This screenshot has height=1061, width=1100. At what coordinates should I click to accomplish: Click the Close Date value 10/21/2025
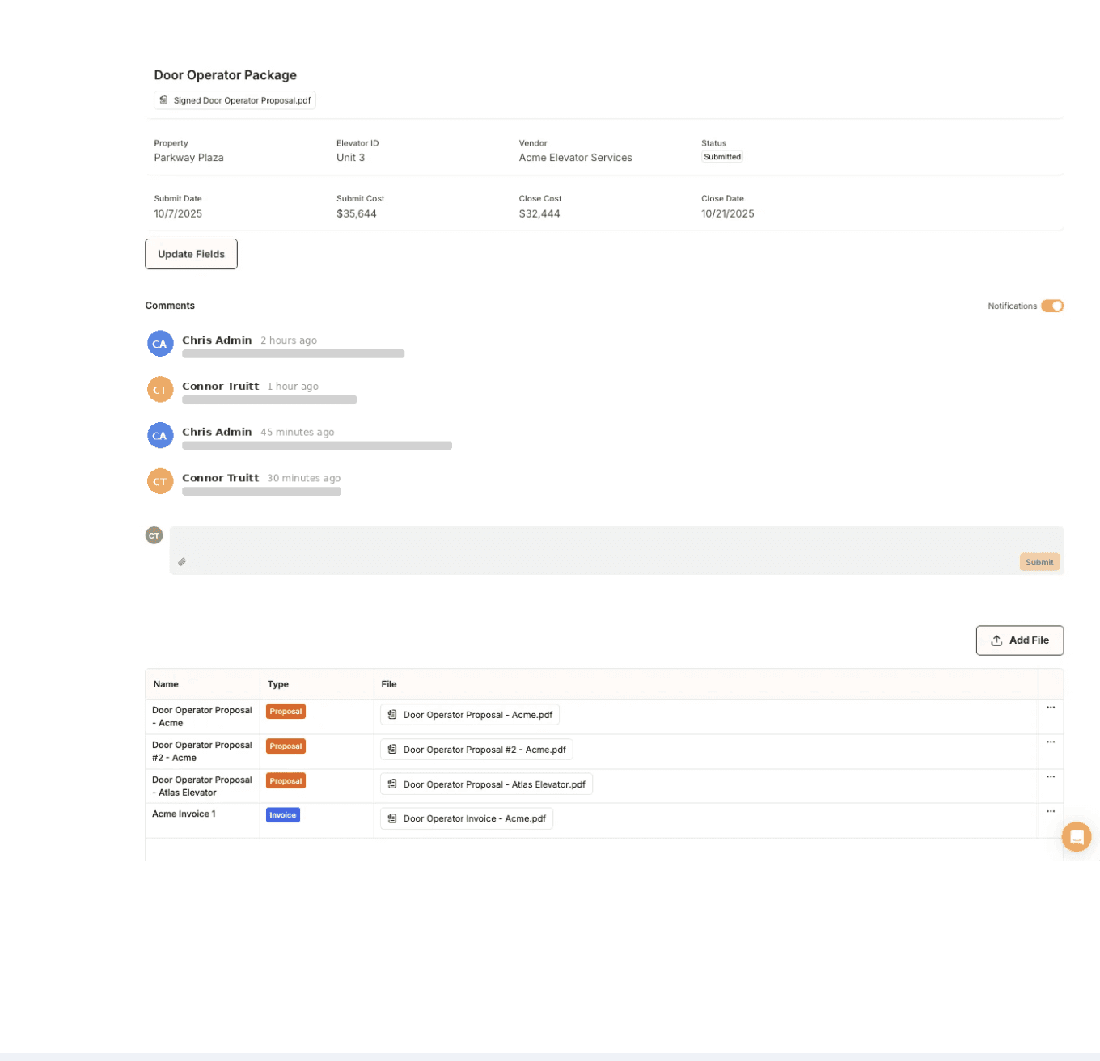[728, 214]
